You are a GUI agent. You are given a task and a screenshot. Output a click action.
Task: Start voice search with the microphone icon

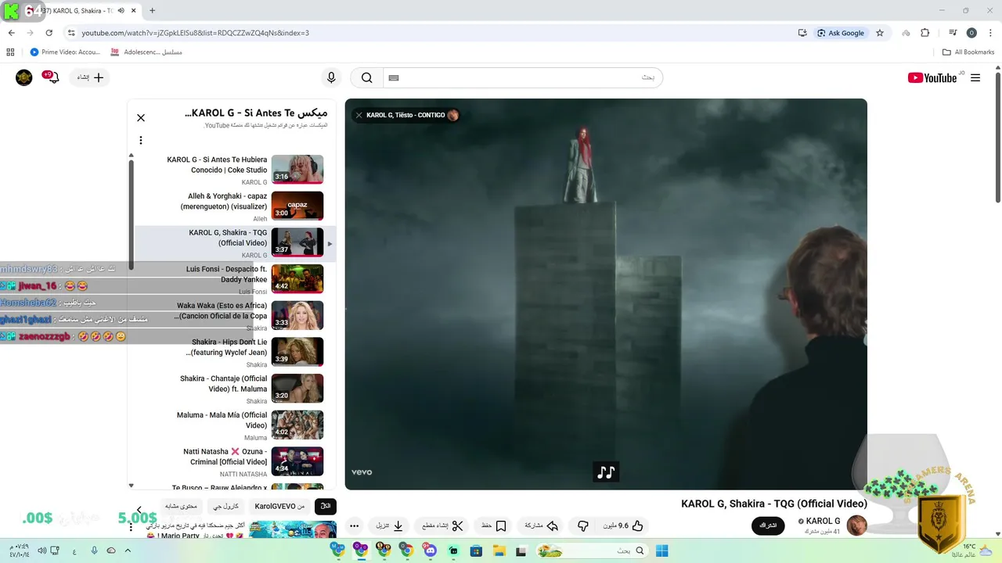pyautogui.click(x=331, y=77)
